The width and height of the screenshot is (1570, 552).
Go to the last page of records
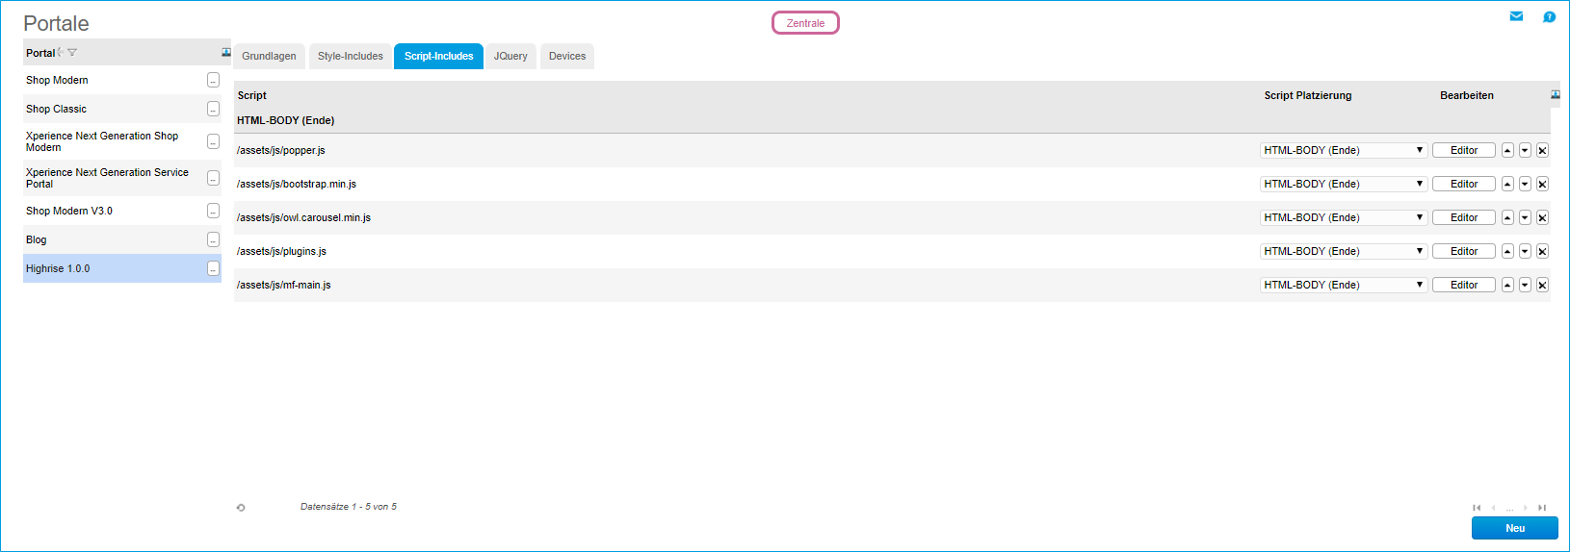(x=1542, y=508)
